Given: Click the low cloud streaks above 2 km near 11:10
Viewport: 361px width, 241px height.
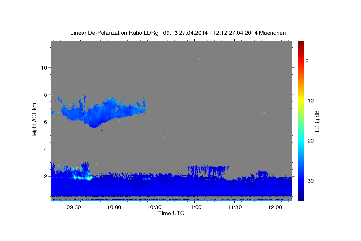Looking at the screenshot, I should coord(208,170).
